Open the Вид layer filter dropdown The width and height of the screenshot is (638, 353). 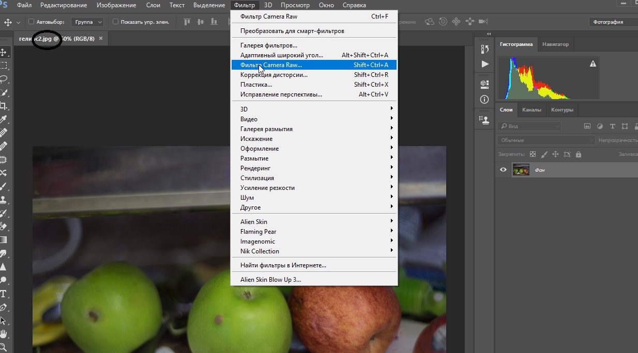[529, 126]
